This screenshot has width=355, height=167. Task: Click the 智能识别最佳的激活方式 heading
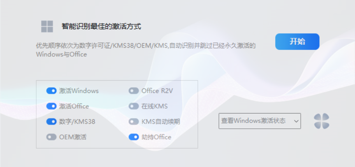click(x=101, y=26)
